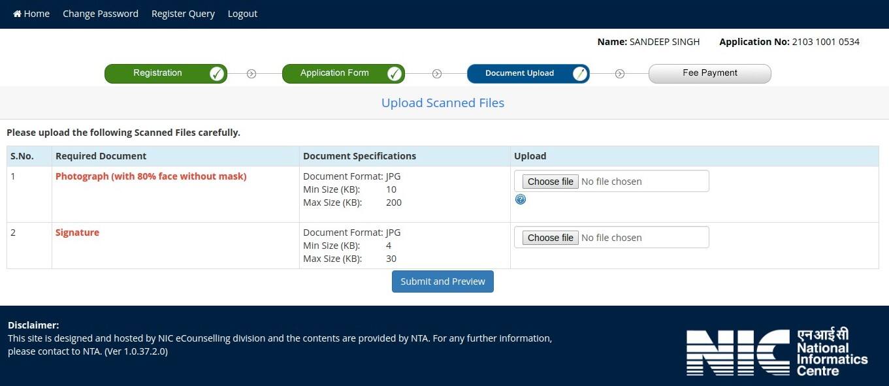Open the Change Password page
This screenshot has height=386, width=889.
click(x=101, y=14)
